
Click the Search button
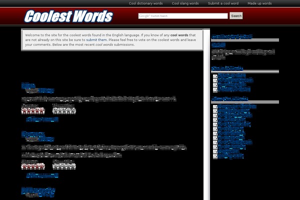tap(236, 16)
